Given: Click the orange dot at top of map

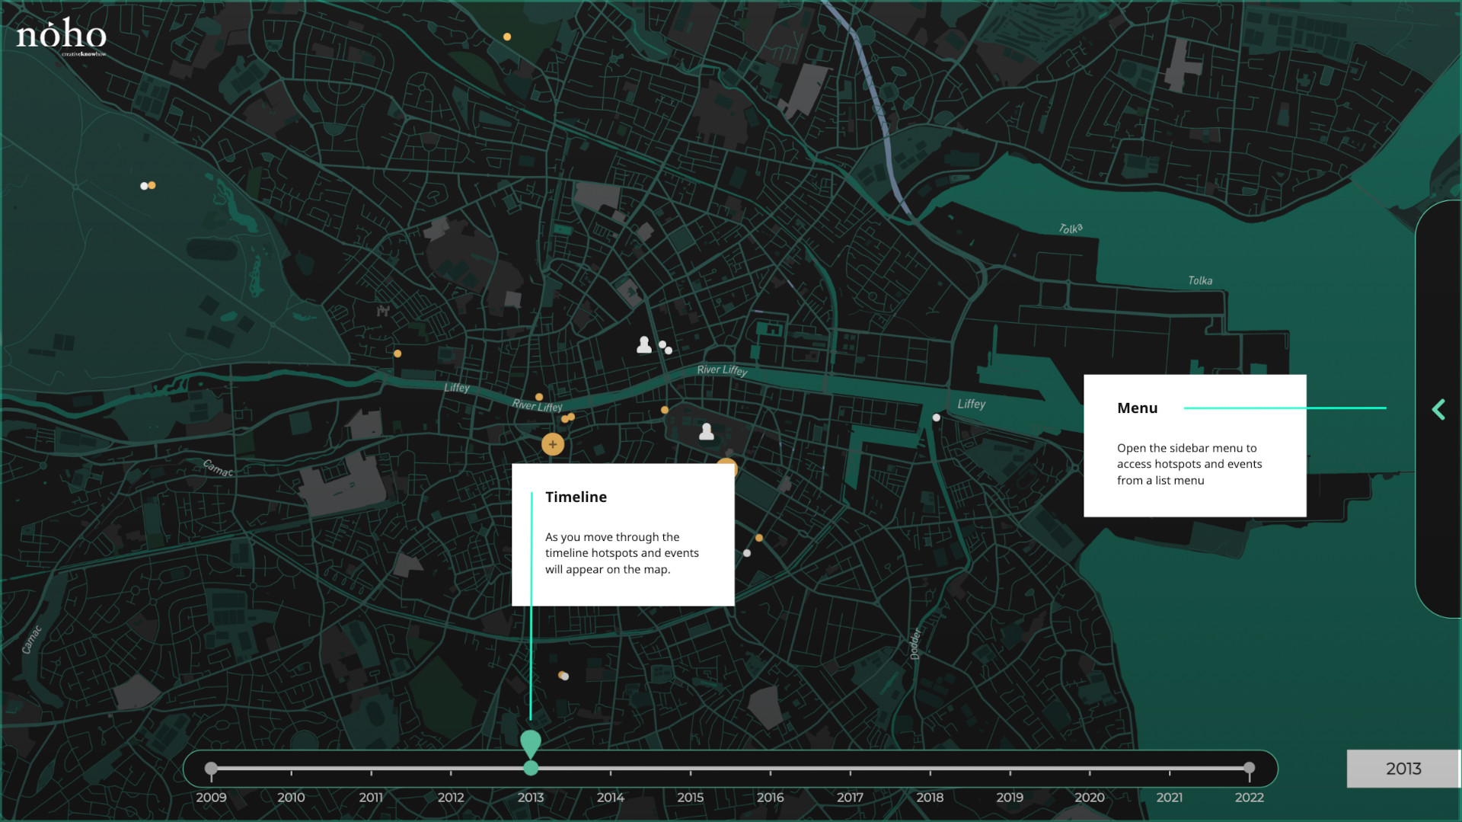Looking at the screenshot, I should tap(507, 37).
